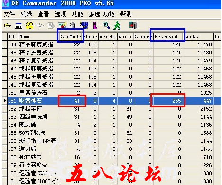Click Looks value 1710 in row 158

[198, 157]
